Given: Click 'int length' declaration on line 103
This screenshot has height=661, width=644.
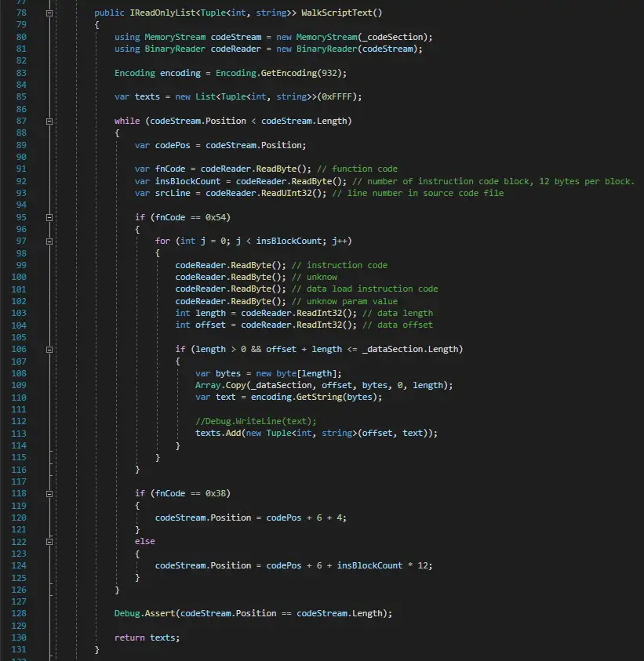Looking at the screenshot, I should click(200, 313).
